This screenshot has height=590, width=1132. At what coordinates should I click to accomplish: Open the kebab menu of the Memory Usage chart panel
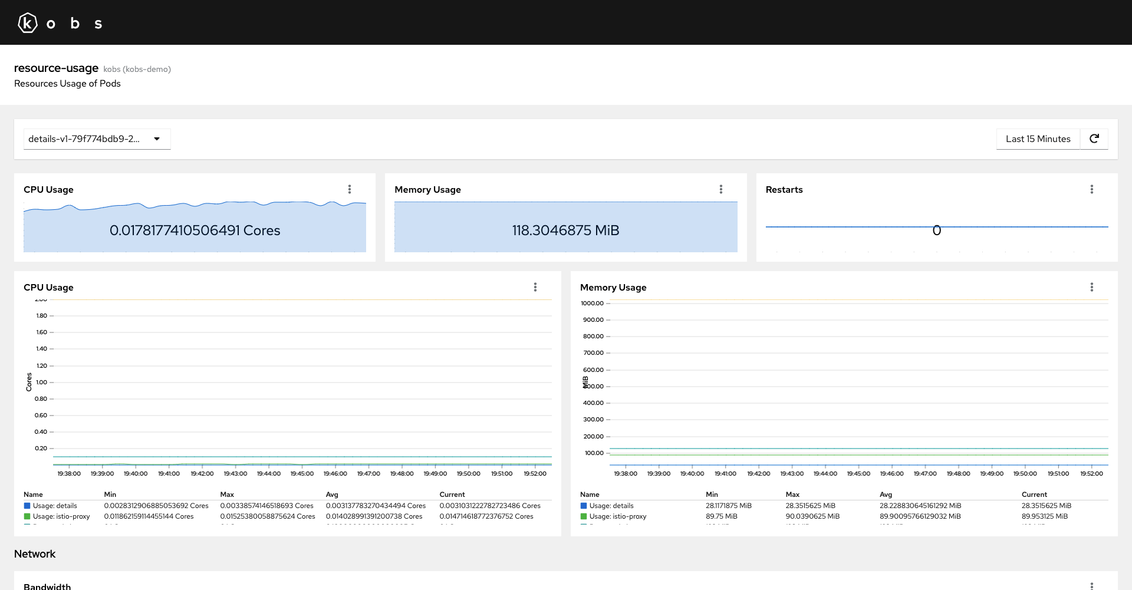[x=1092, y=287]
